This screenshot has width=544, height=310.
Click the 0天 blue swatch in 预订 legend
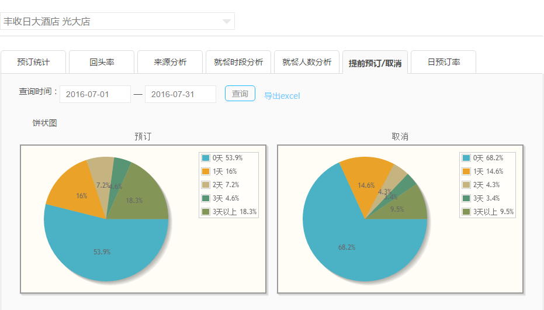pos(206,158)
